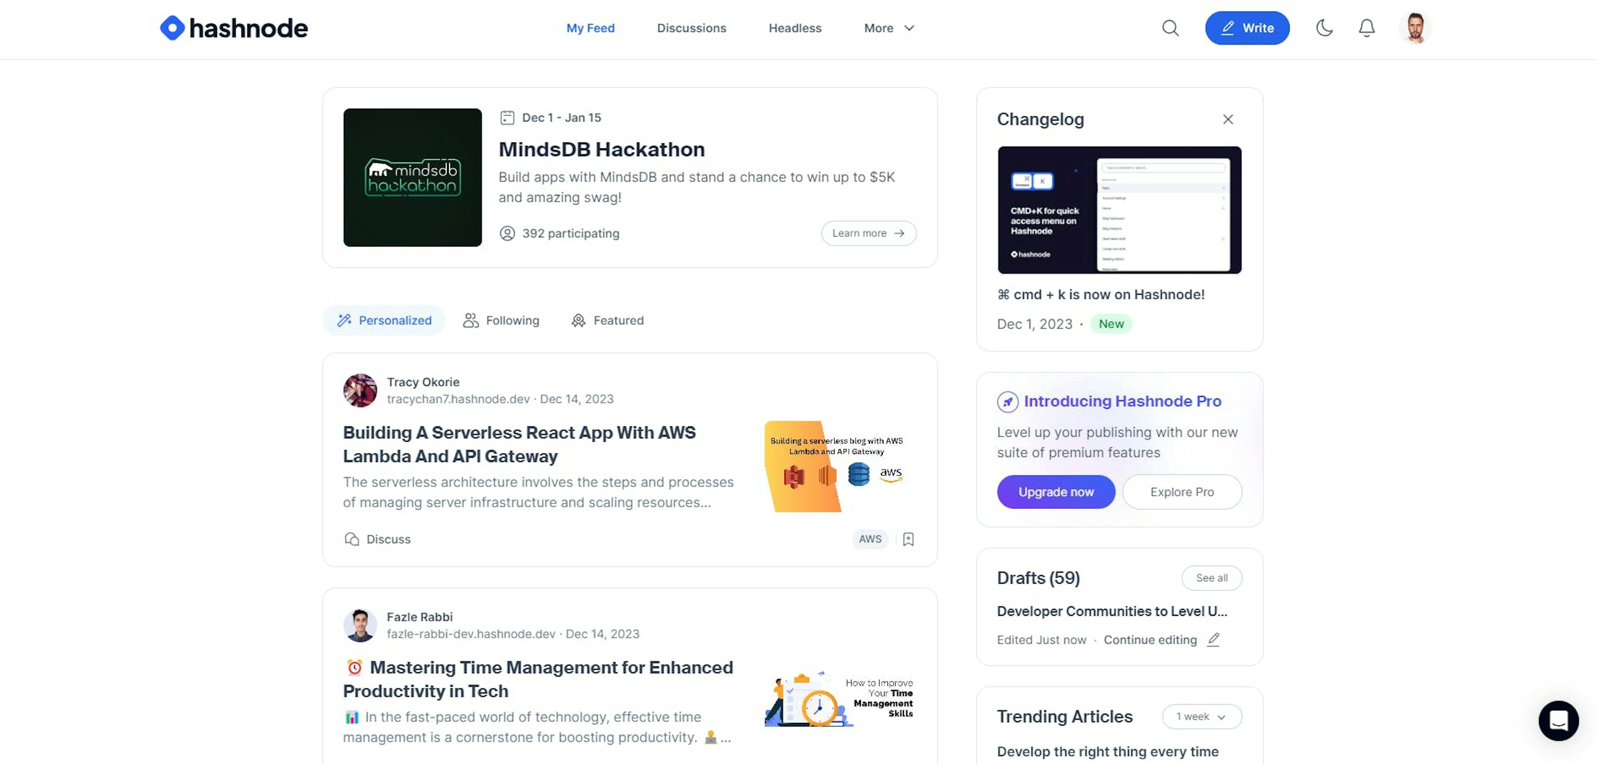Open the chat support widget
The width and height of the screenshot is (1597, 764).
(x=1558, y=720)
